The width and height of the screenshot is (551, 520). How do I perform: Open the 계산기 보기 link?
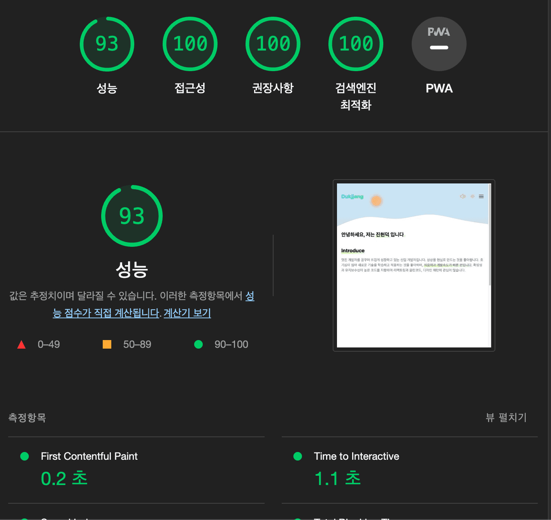187,313
